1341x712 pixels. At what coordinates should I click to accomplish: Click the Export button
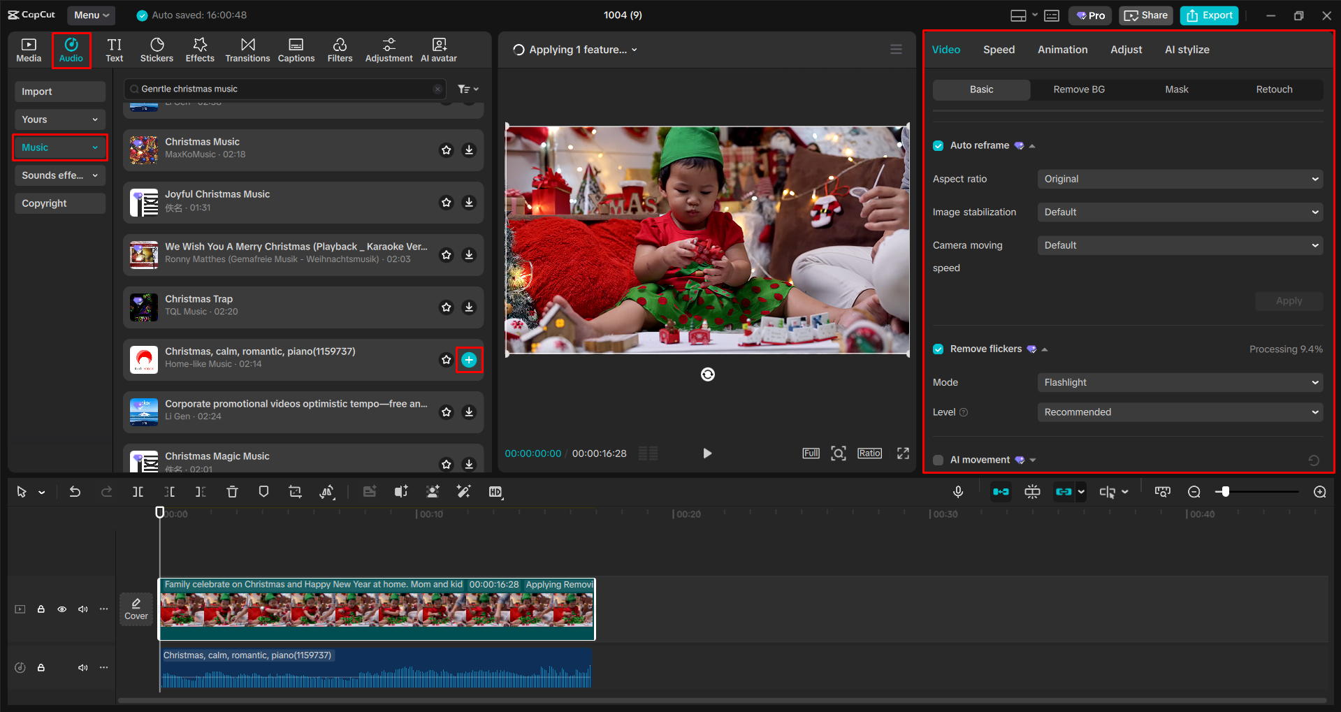pyautogui.click(x=1208, y=15)
